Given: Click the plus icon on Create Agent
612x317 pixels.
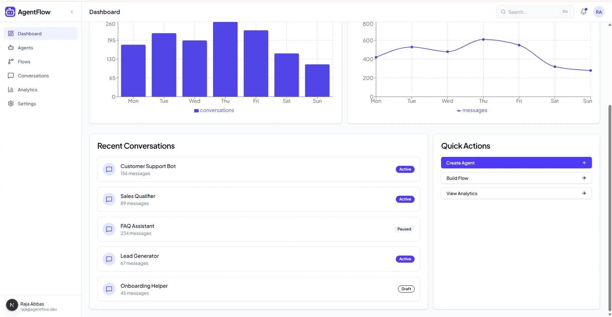Looking at the screenshot, I should (584, 163).
